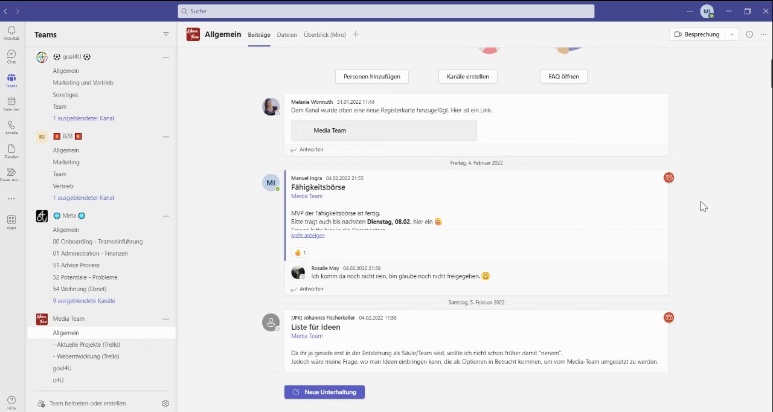The width and height of the screenshot is (773, 412).
Task: Start a Besprechung meeting
Action: click(698, 34)
